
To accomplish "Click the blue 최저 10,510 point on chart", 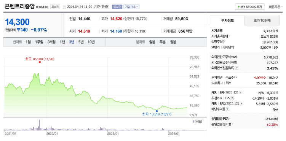I will point(157,111).
